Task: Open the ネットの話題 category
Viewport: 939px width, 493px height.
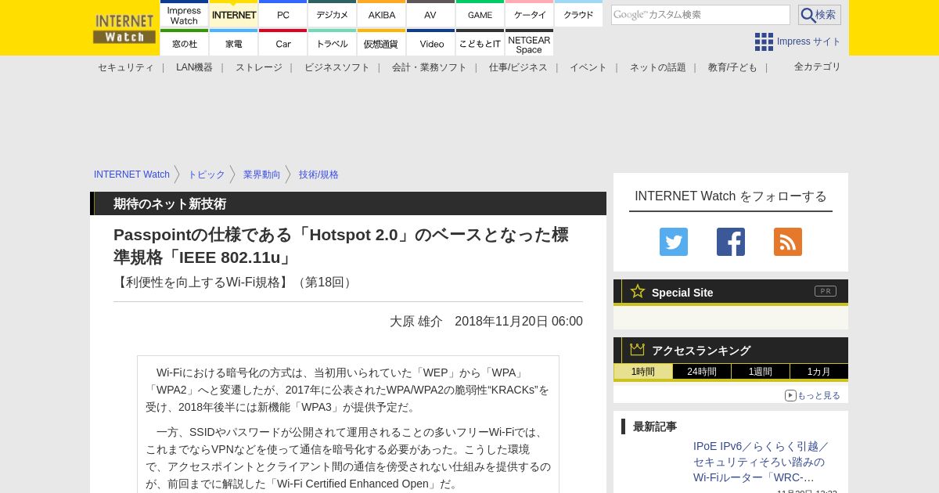Action: pyautogui.click(x=658, y=67)
